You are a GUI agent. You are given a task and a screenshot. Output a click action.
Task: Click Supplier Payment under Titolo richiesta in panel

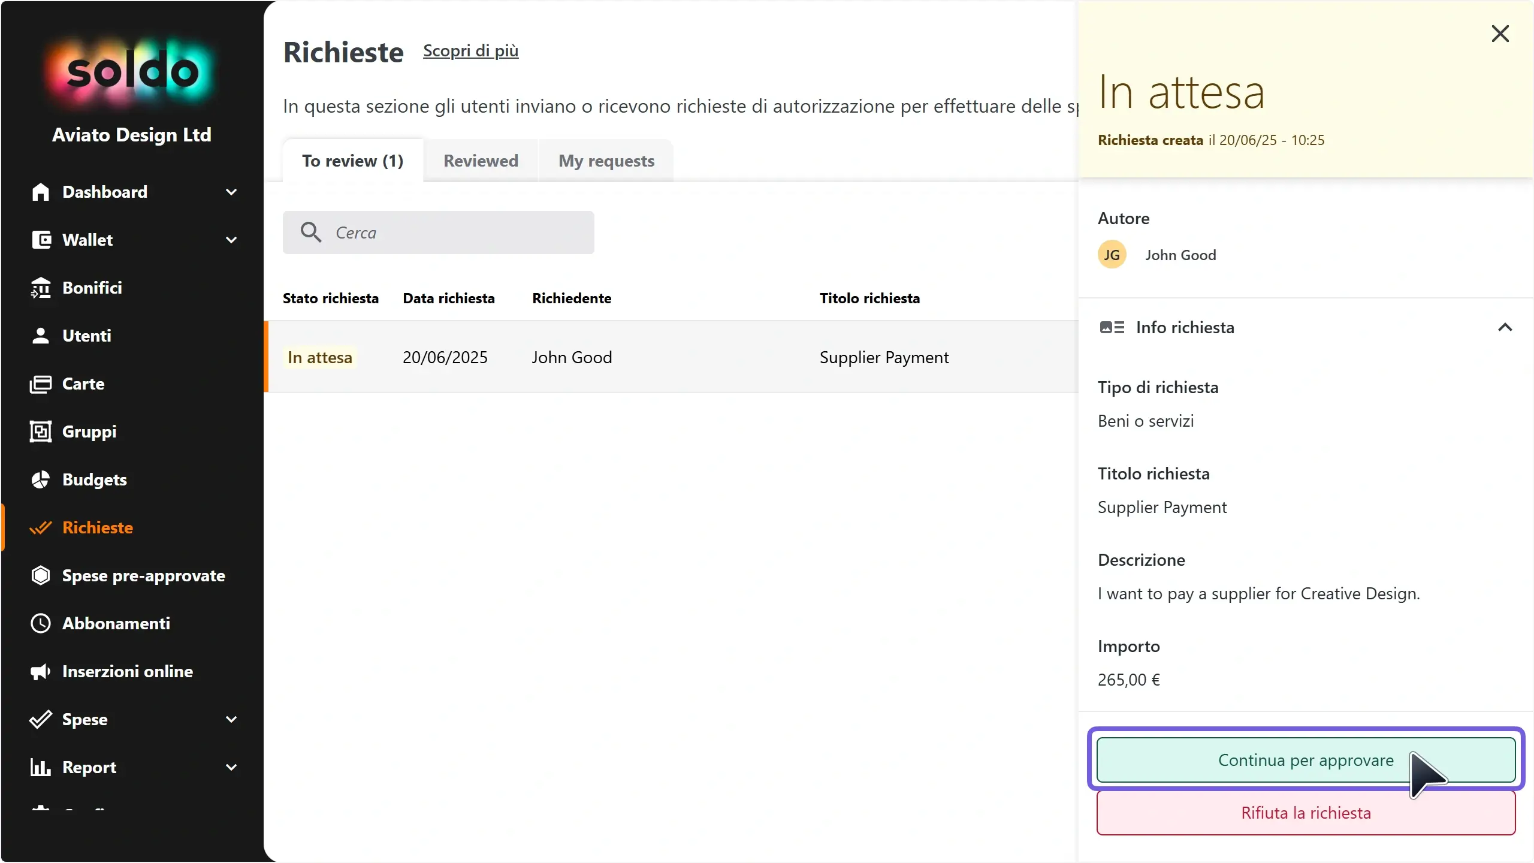pyautogui.click(x=1162, y=507)
